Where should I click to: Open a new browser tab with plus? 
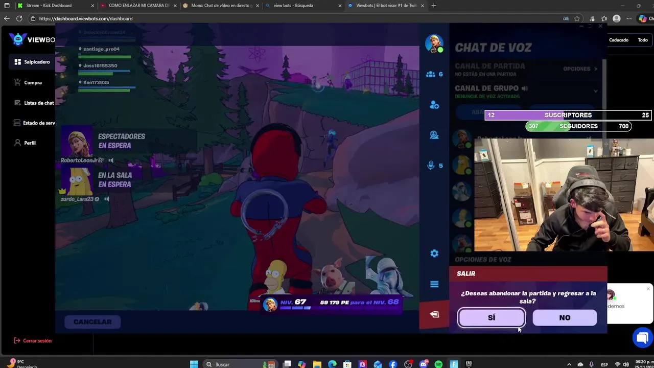pyautogui.click(x=434, y=6)
